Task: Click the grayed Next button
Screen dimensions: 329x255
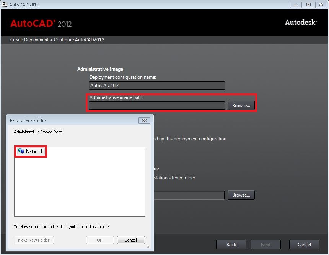Action: click(x=265, y=245)
